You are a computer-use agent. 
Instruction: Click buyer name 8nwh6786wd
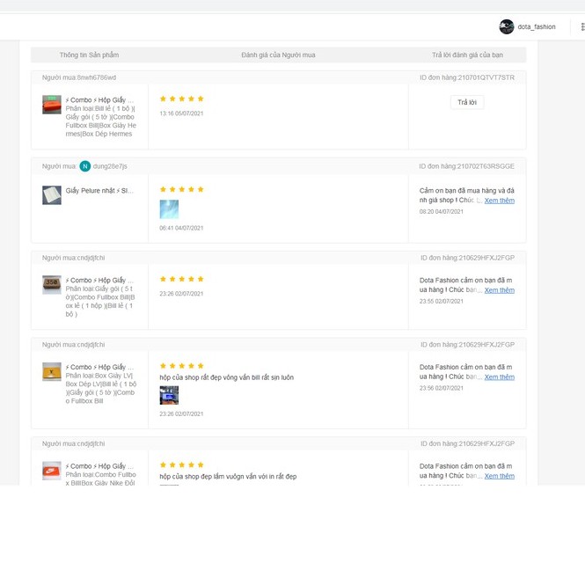point(97,77)
